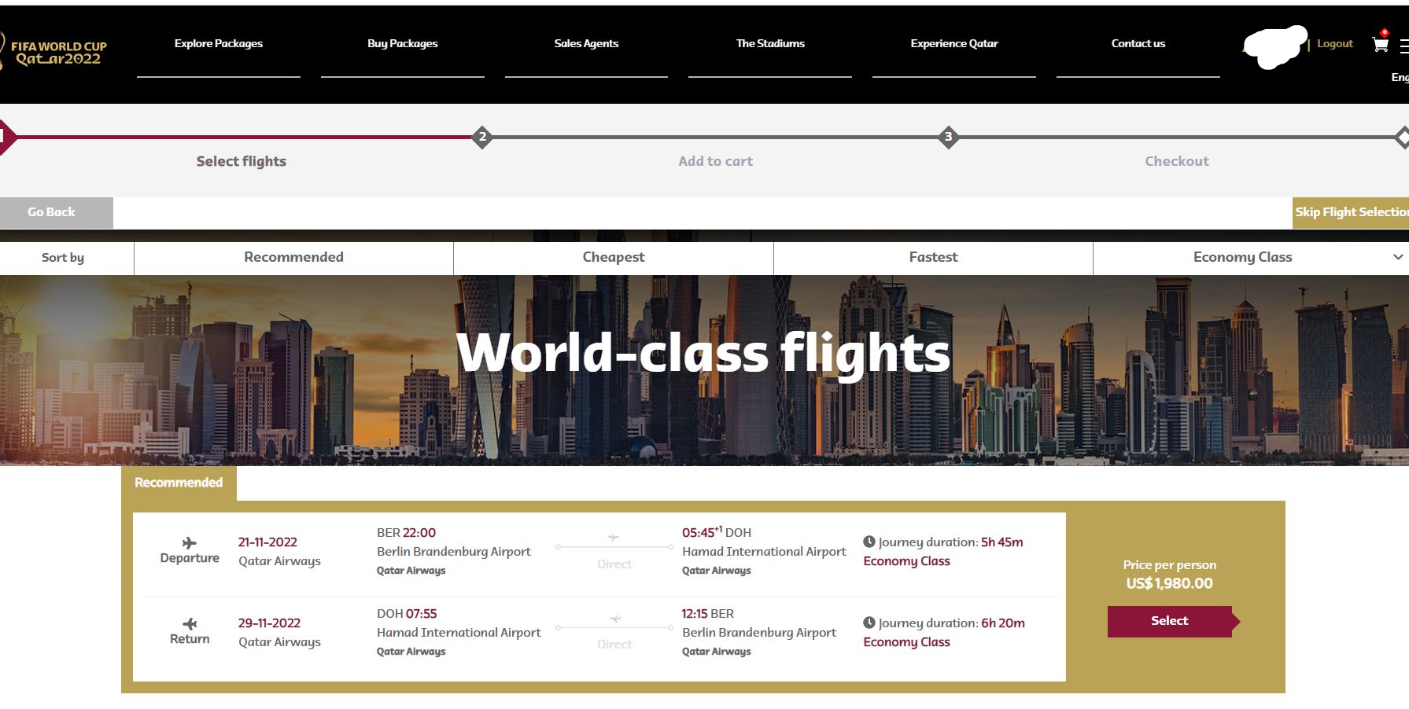Click step 2 diamond marker
Image resolution: width=1409 pixels, height=709 pixels.
click(x=482, y=137)
